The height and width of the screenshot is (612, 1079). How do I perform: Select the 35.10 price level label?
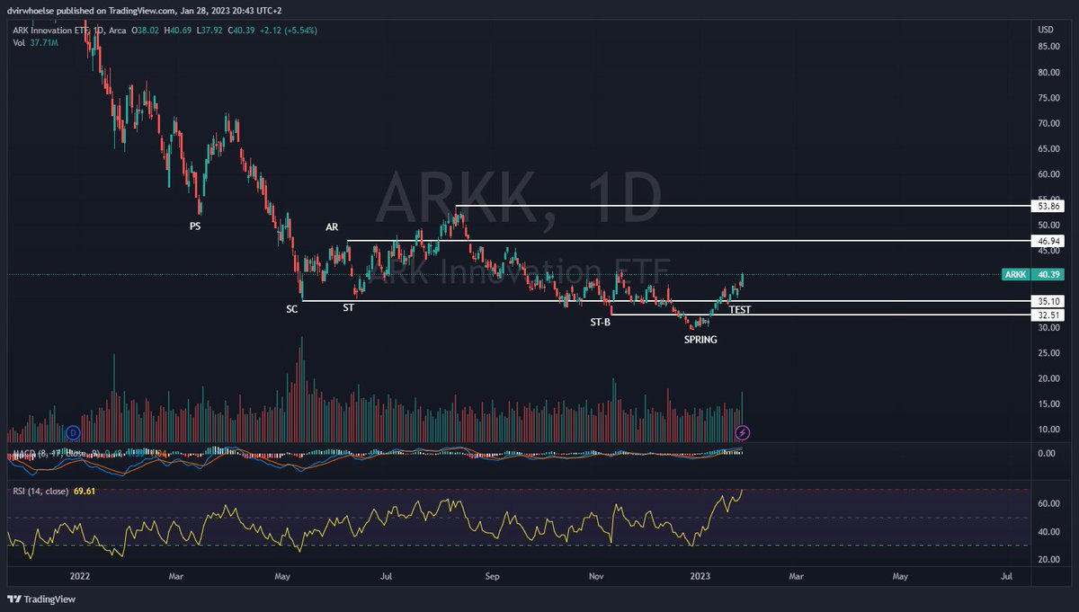(1049, 301)
